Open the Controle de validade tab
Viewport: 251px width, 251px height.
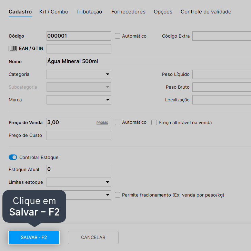[x=206, y=12]
